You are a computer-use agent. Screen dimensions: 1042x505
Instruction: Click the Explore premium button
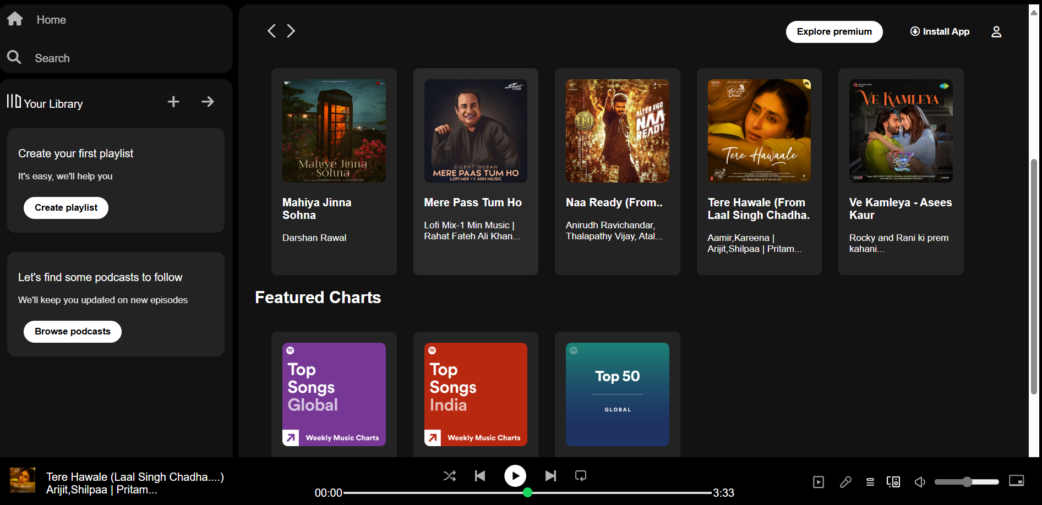(834, 32)
